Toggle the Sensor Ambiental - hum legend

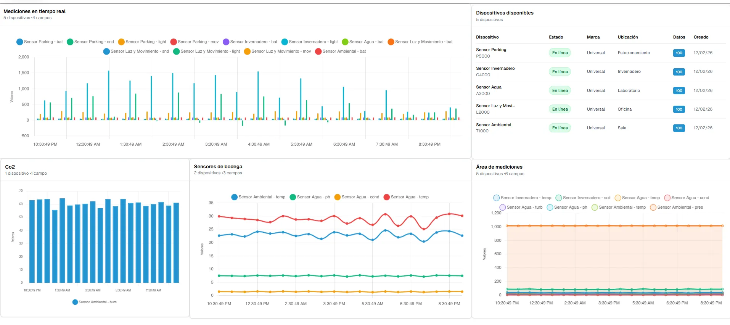(75, 302)
